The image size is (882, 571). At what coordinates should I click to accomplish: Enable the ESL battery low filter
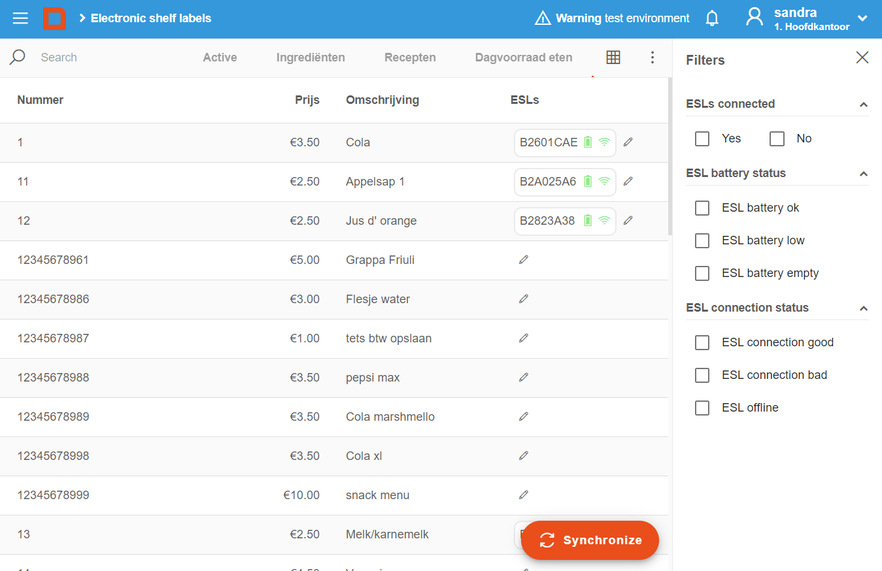tap(702, 240)
